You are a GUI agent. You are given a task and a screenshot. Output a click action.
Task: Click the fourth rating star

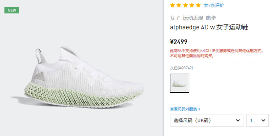(x=192, y=5)
